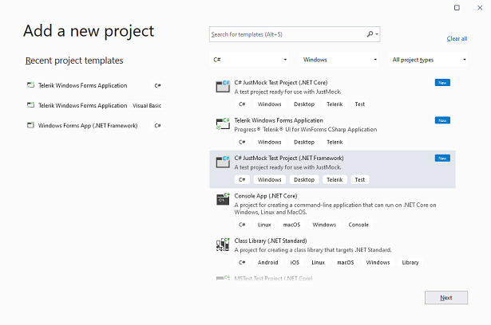
Task: Click the recent Telerik Visual Basic template icon
Action: (x=30, y=105)
